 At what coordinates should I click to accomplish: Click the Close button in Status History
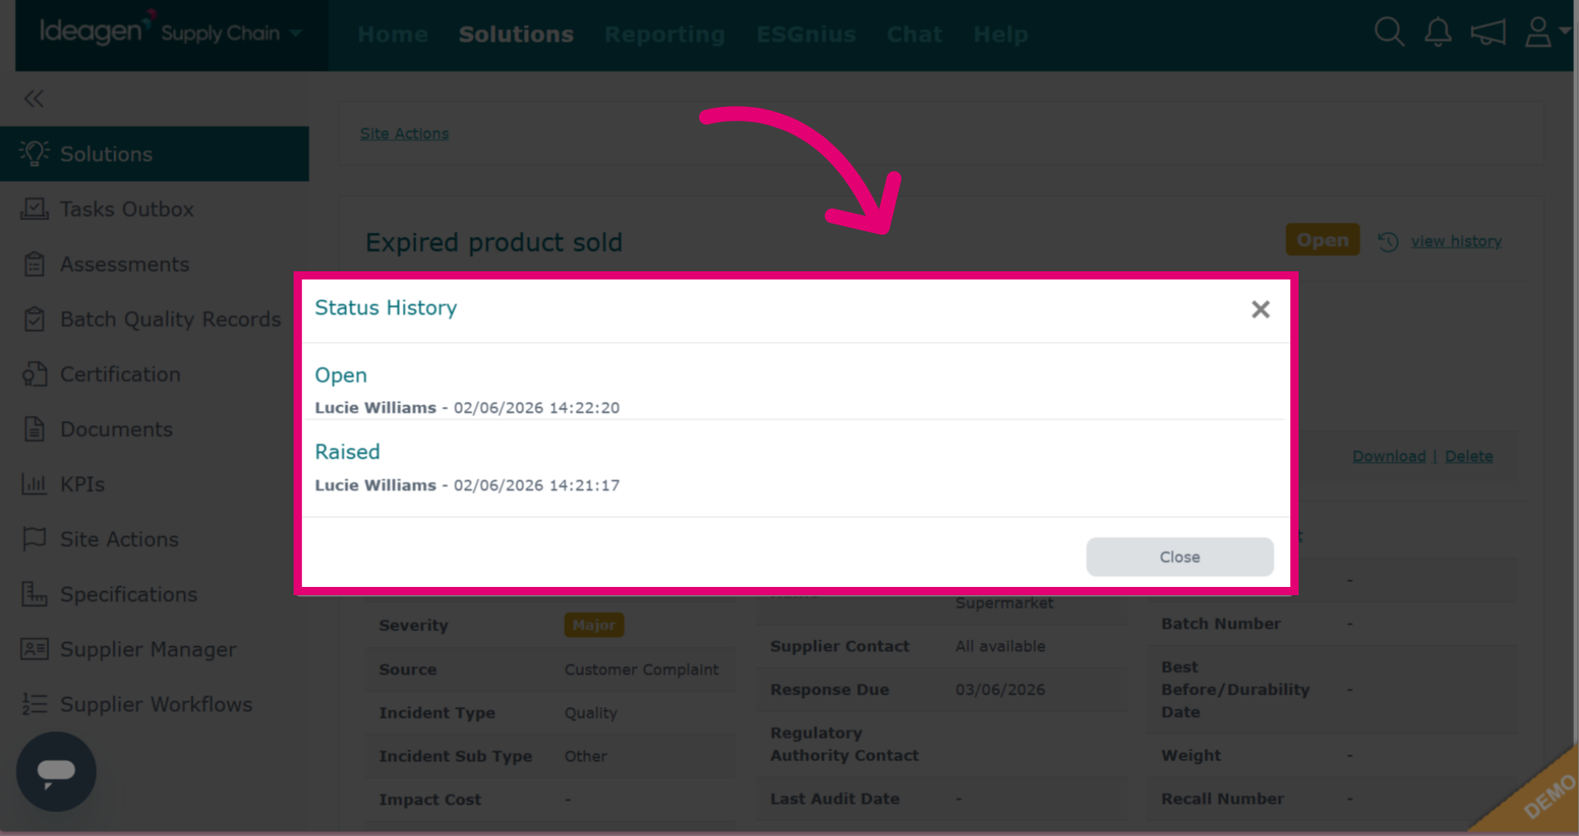coord(1179,557)
